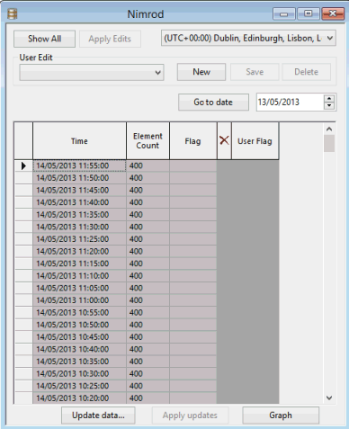Select the 14/05/2013 11:20:00 time cell

tap(79, 252)
